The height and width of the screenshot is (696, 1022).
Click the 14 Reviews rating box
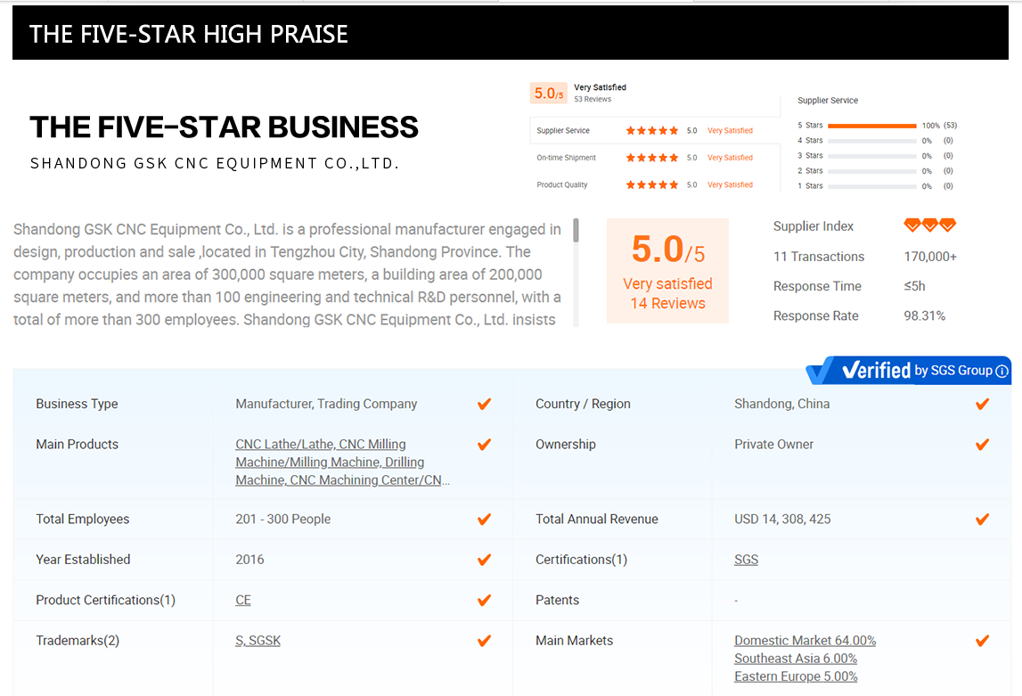click(667, 271)
